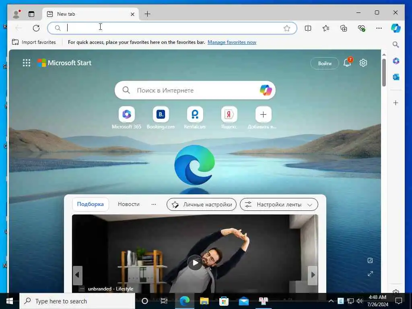This screenshot has width=412, height=309.
Task: Open the Rentalcars quick link
Action: click(x=195, y=118)
